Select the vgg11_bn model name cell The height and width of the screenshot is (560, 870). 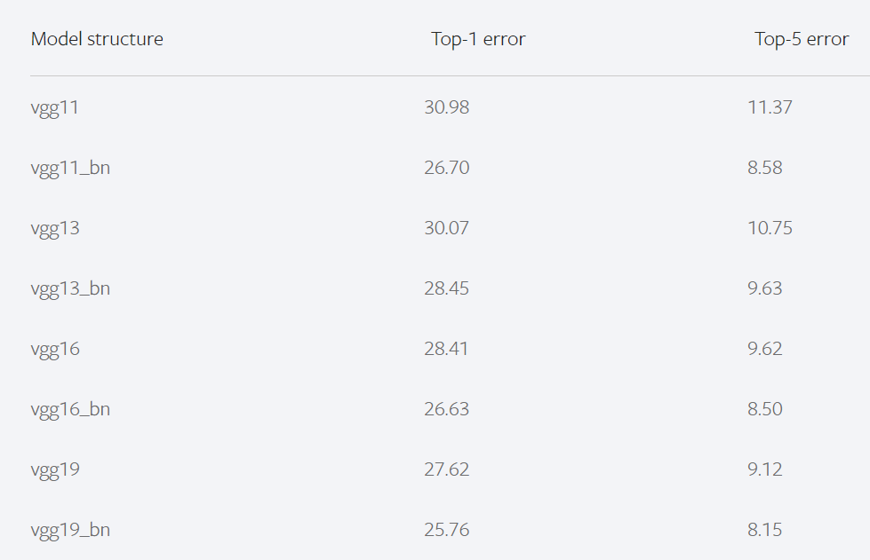pos(70,169)
